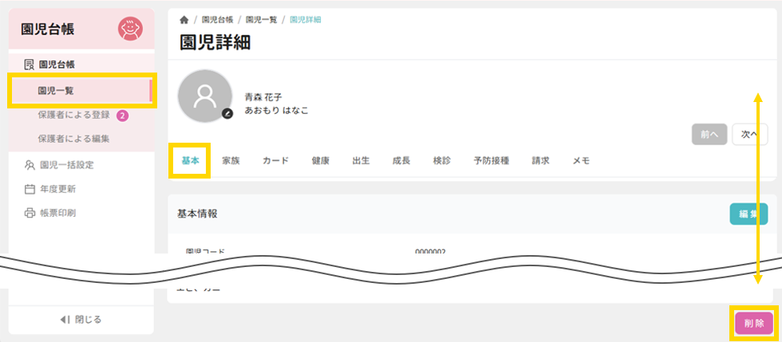
Task: Open 年度更新 from the sidebar
Action: 57,189
